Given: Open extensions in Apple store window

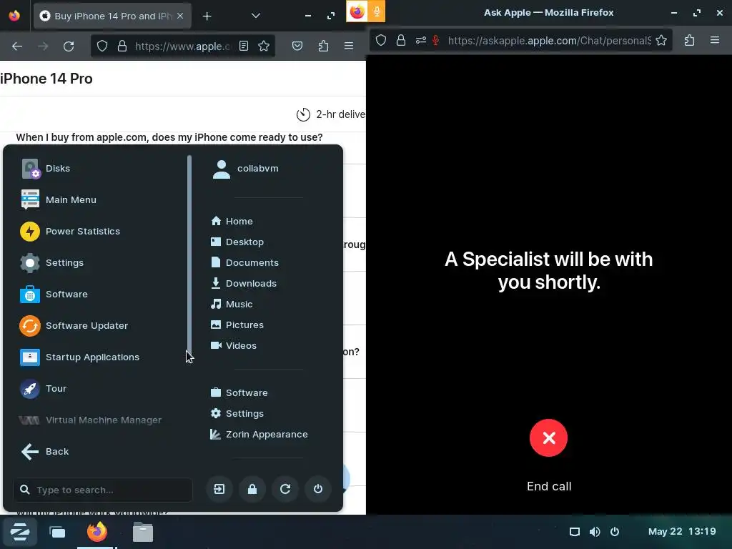Looking at the screenshot, I should click(x=323, y=46).
